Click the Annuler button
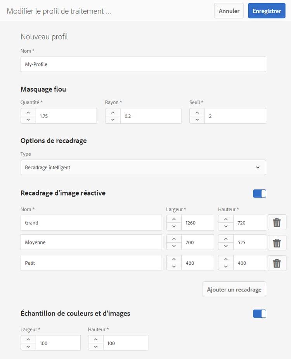The image size is (291, 359). [229, 11]
